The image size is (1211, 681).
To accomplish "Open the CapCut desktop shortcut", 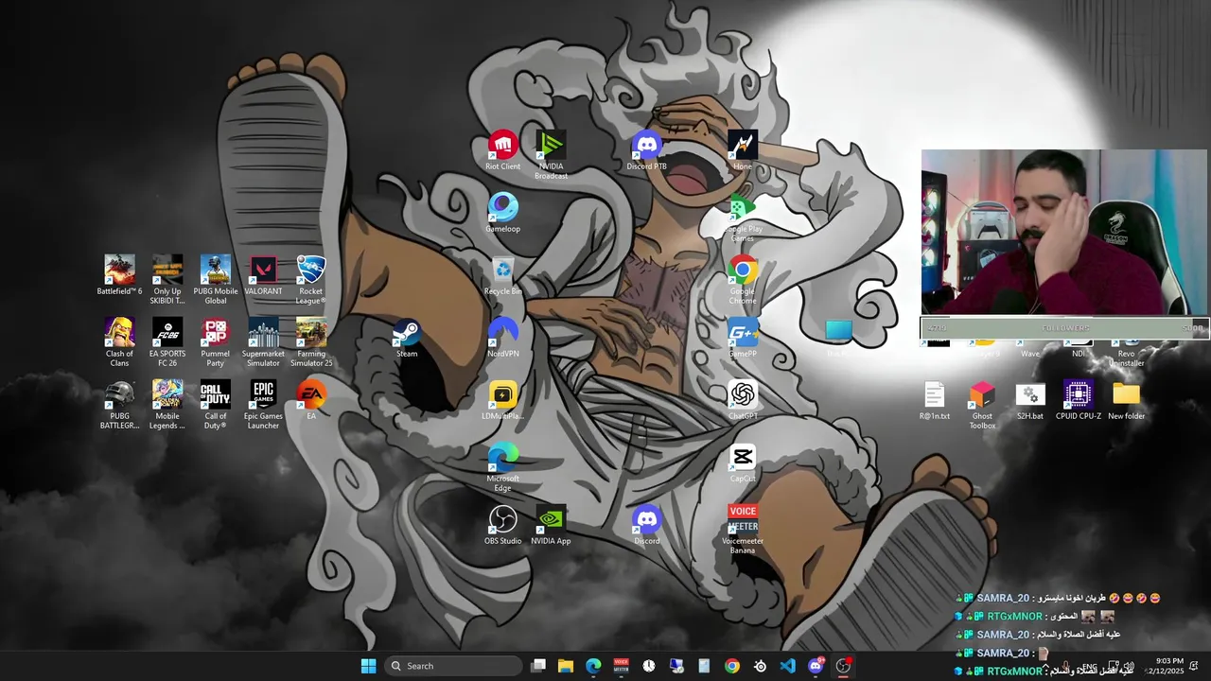I will point(743,463).
